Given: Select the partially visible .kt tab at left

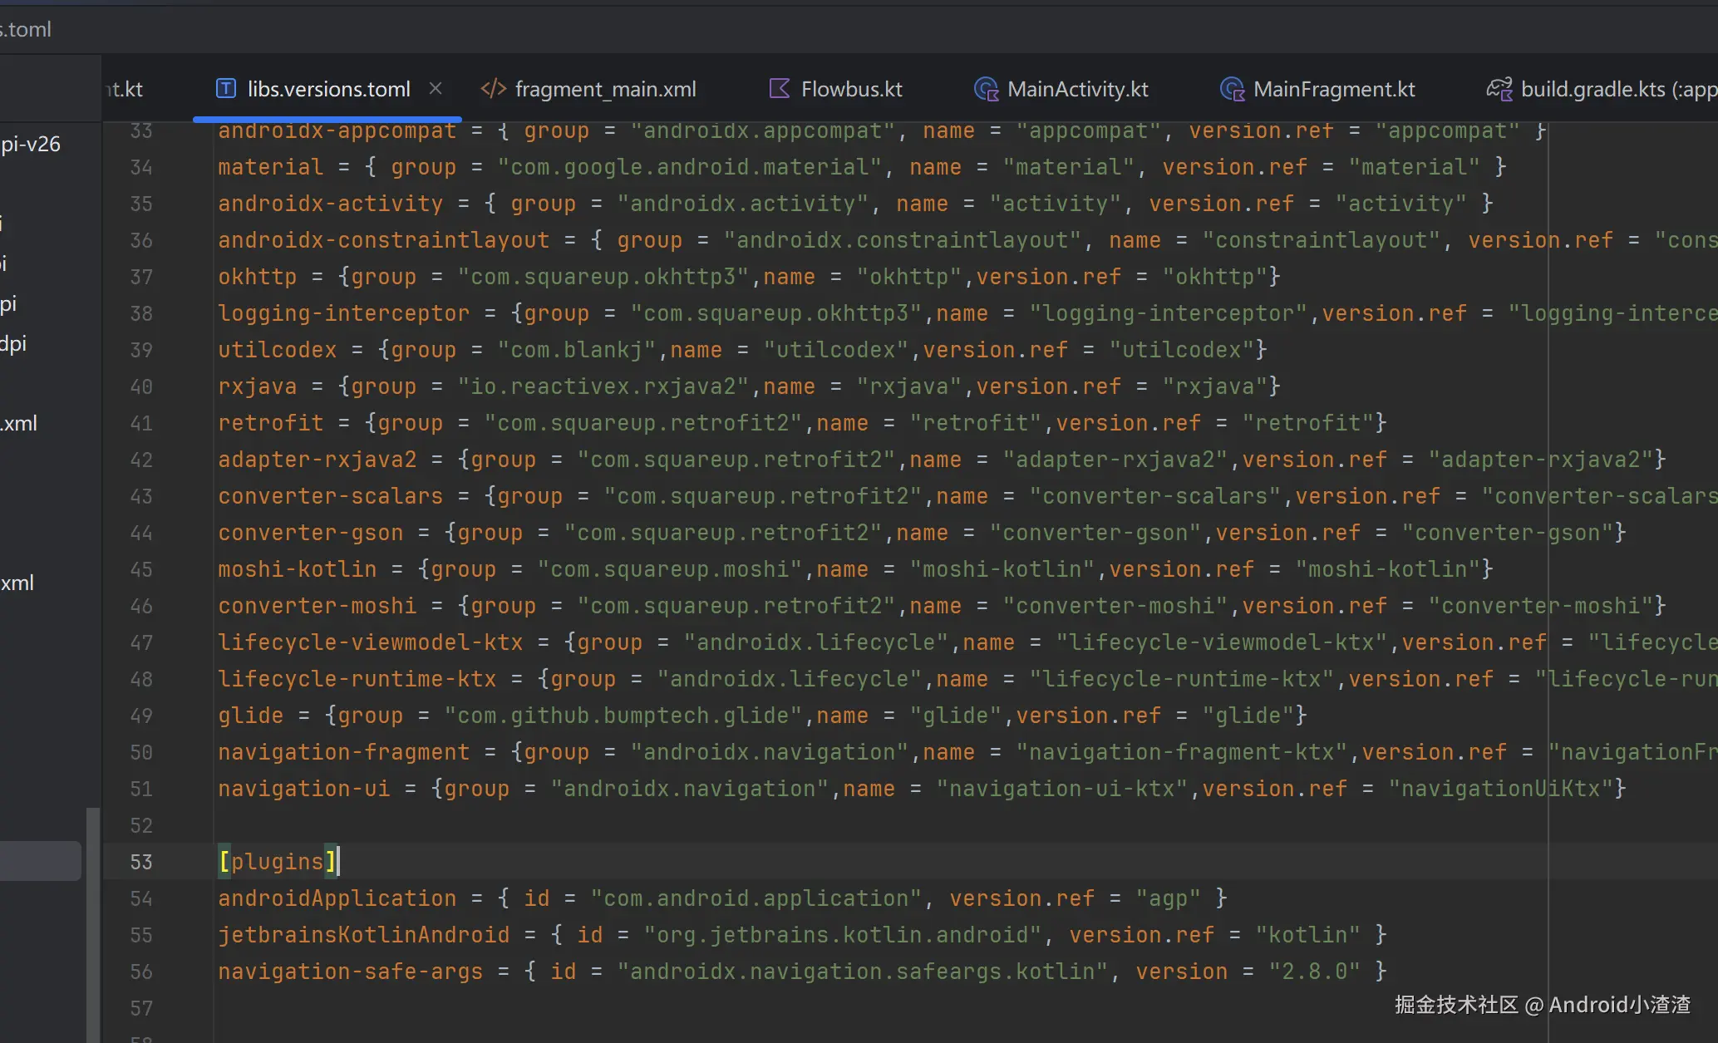Looking at the screenshot, I should click(125, 89).
